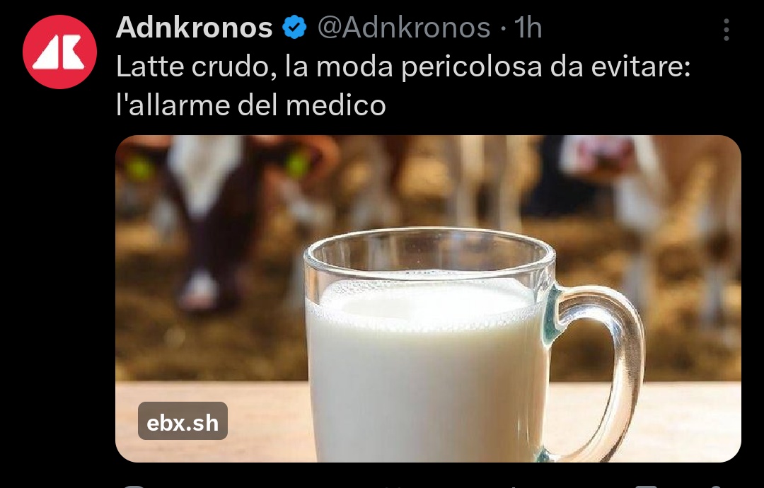
Task: Click the "l'allarme del medico" text line
Action: tap(251, 105)
